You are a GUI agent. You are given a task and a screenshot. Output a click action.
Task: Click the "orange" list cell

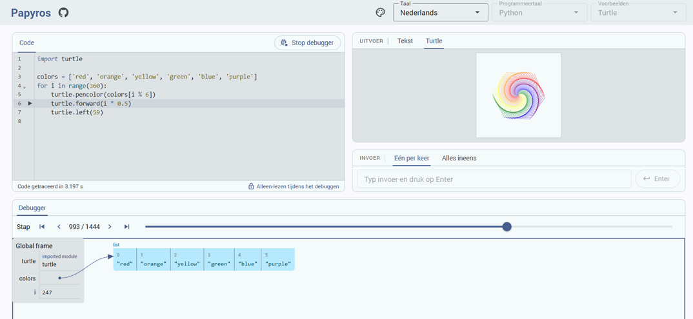(154, 260)
